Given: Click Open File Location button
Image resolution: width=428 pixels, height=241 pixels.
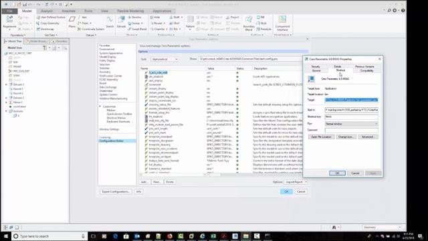Looking at the screenshot, I should (321, 137).
